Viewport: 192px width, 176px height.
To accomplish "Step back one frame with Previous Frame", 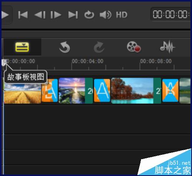I will pyautogui.click(x=40, y=15).
